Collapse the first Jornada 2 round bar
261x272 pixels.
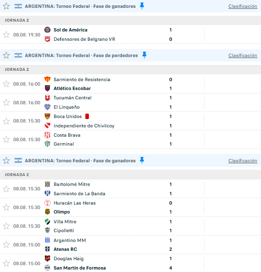(x=131, y=20)
